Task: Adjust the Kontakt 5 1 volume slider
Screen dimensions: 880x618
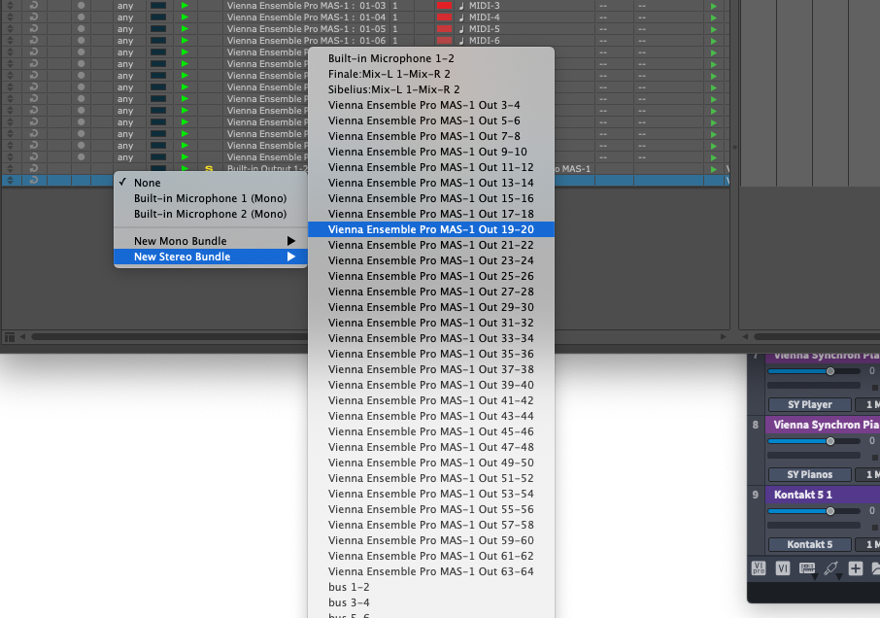Action: 814,511
